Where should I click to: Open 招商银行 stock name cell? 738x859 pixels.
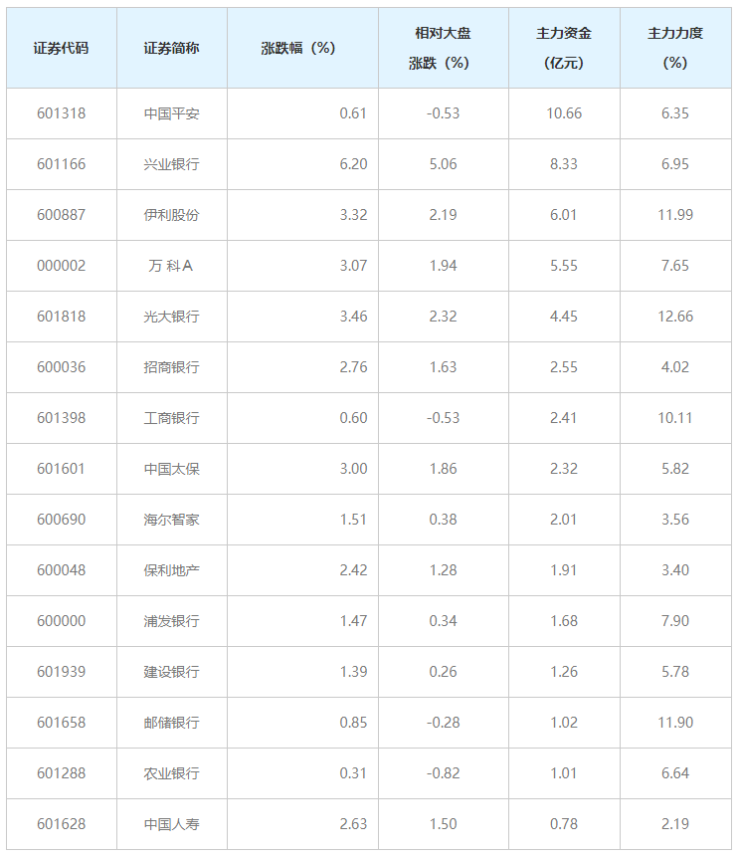pos(171,367)
